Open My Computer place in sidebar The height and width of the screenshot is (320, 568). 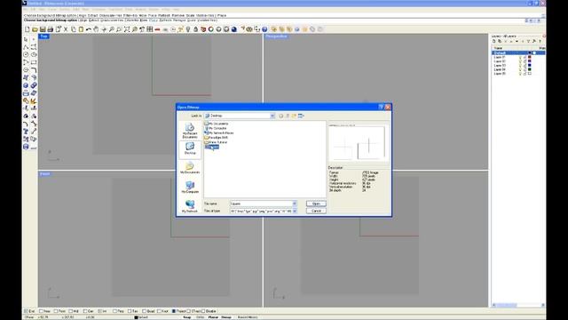190,188
